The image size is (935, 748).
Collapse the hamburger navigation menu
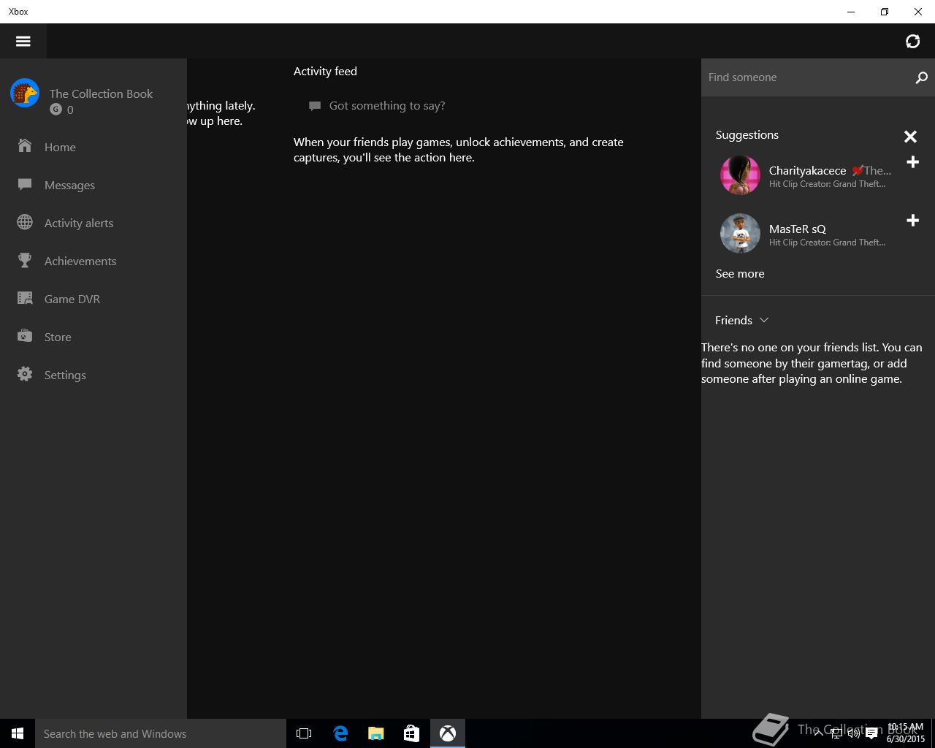click(x=23, y=41)
